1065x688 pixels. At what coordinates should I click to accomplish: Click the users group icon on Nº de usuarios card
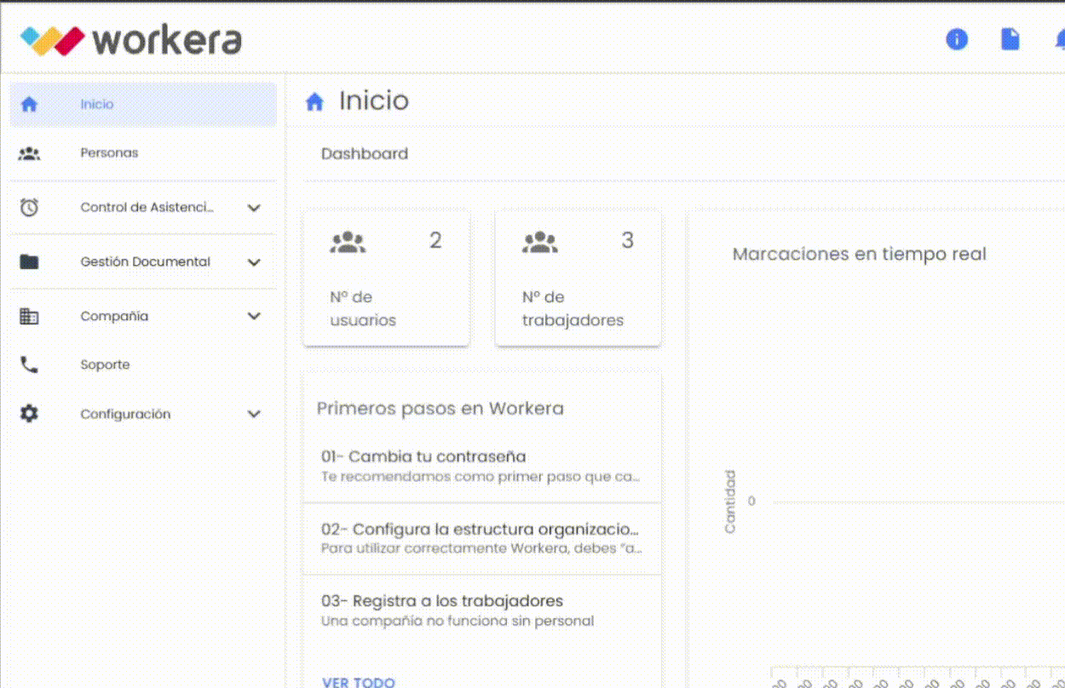348,243
